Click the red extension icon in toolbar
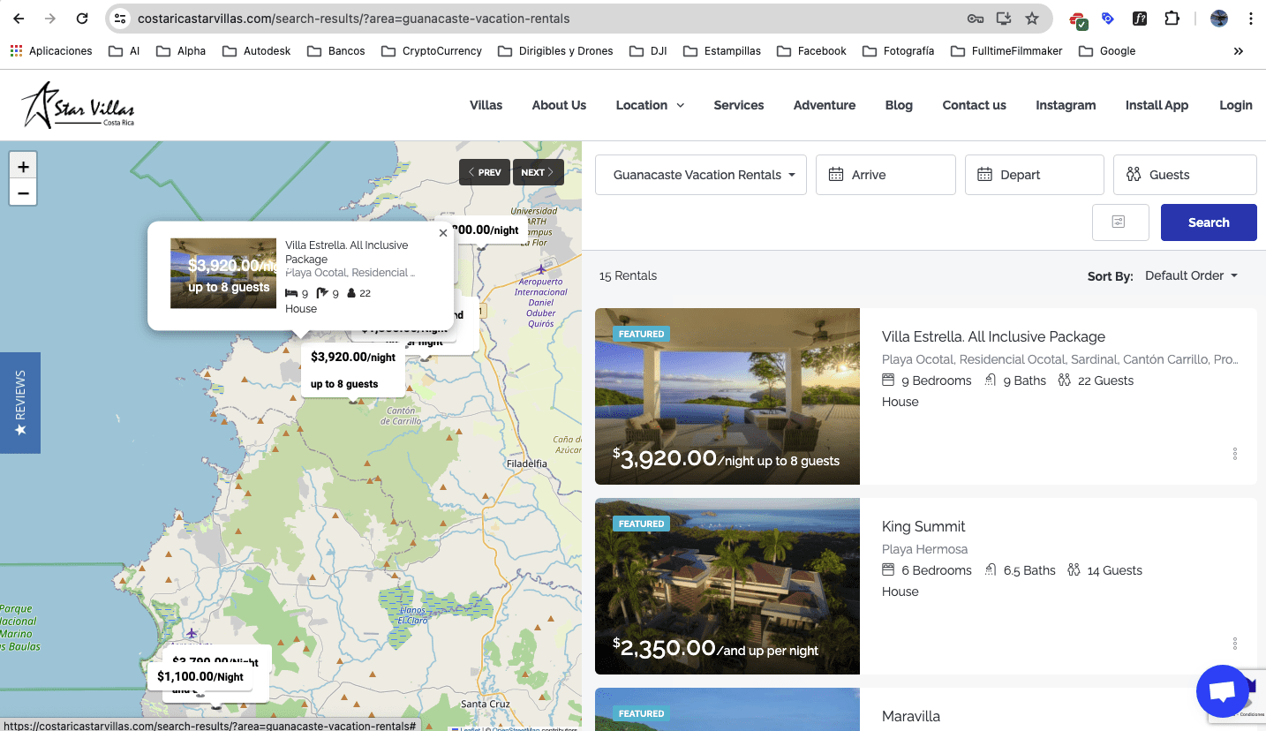 (x=1078, y=19)
